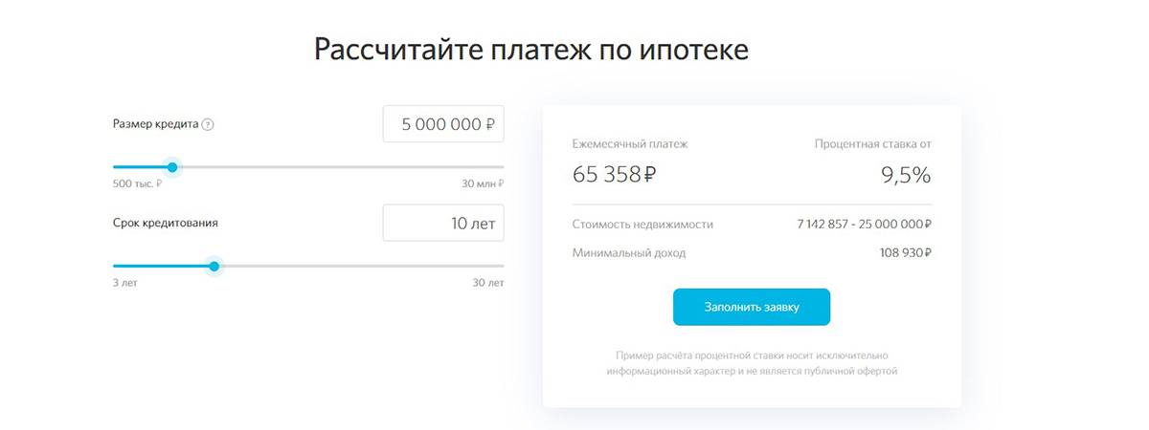Click the Размер кредита label
Screen dimensions: 1149x430
[x=156, y=124]
